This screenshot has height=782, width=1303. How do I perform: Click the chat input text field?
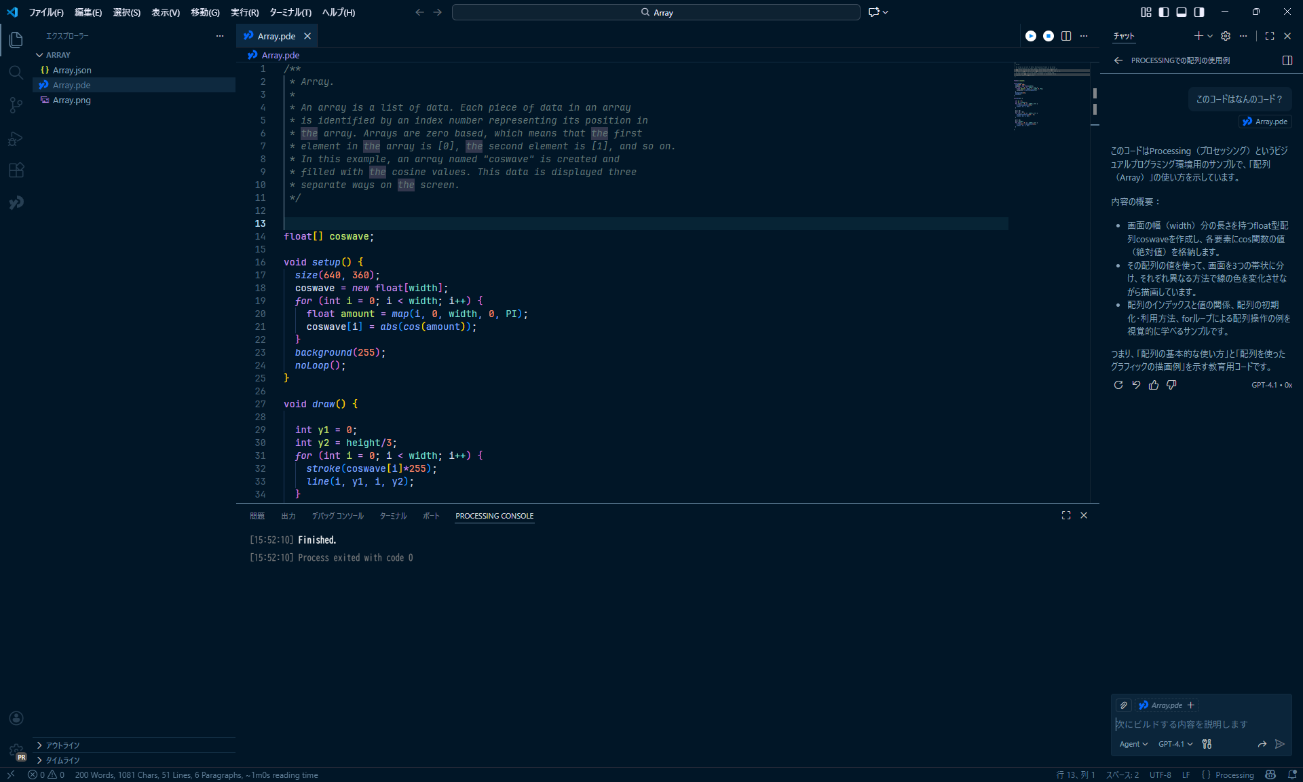pyautogui.click(x=1194, y=724)
